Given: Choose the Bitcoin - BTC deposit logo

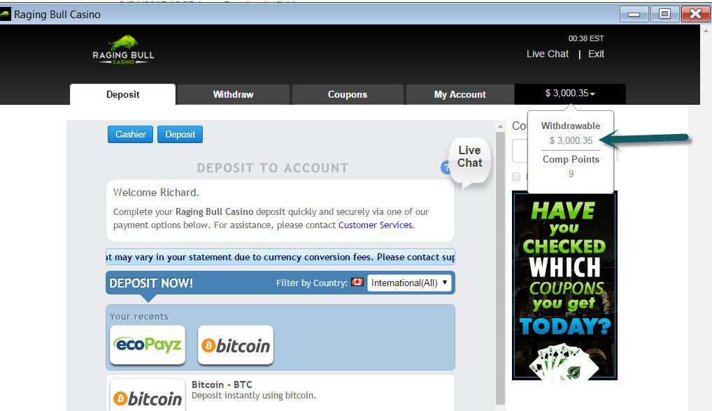Looking at the screenshot, I should 148,395.
